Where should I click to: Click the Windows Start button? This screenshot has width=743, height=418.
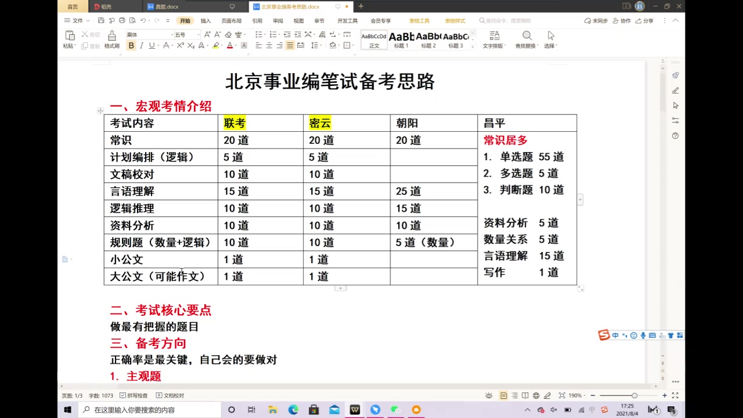pyautogui.click(x=67, y=410)
